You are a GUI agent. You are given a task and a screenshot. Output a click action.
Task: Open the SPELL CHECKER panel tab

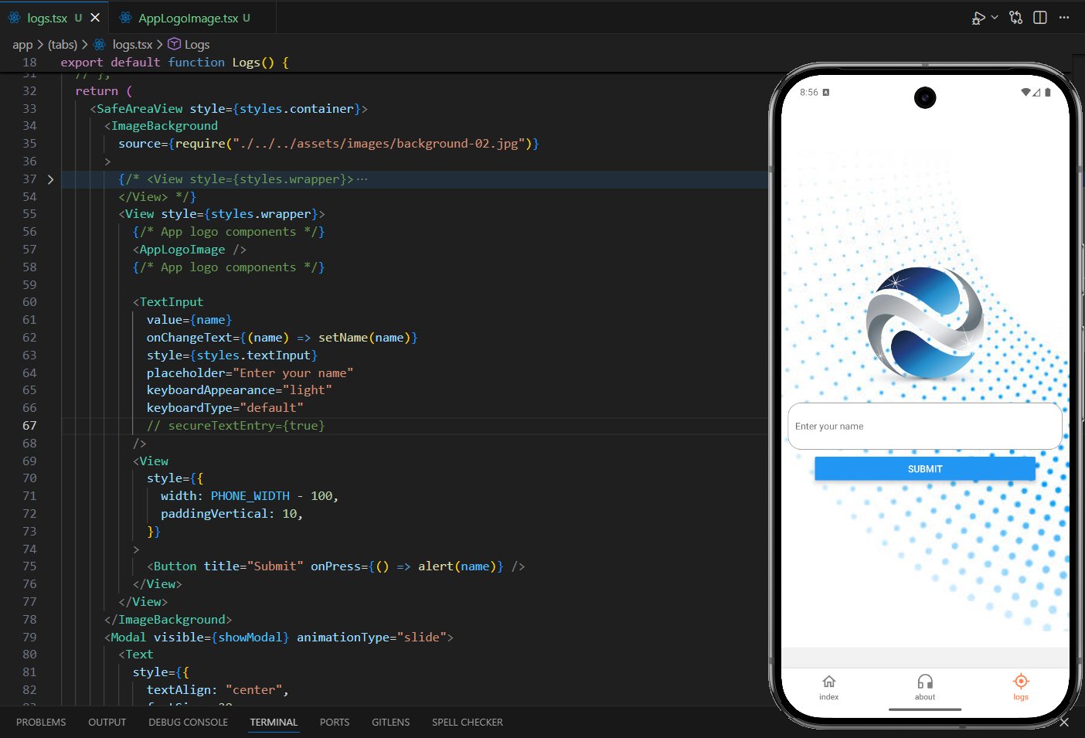pyautogui.click(x=467, y=722)
